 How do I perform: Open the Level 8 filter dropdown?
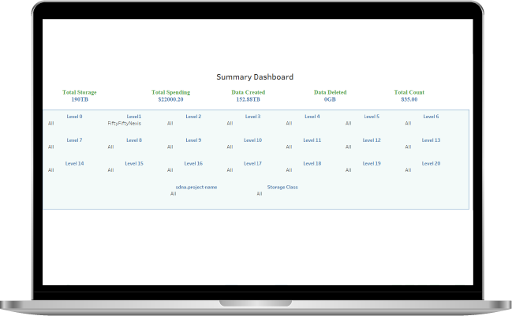pos(110,147)
